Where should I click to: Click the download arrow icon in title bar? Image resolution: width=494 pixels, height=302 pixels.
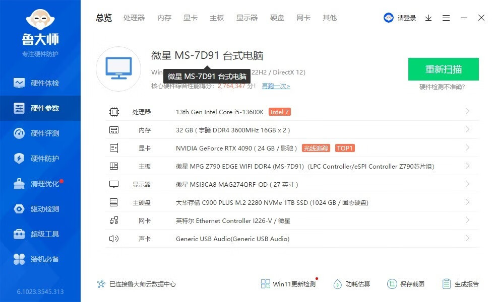click(x=428, y=18)
